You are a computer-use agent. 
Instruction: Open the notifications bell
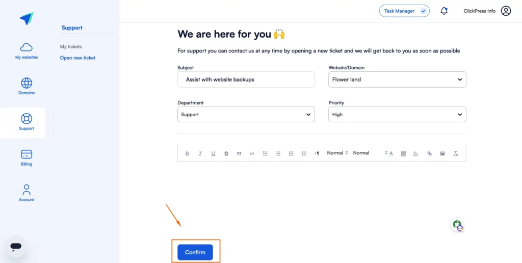coord(444,11)
